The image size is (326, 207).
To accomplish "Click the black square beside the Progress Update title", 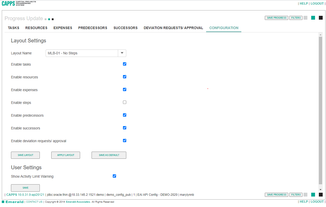I will (x=53, y=19).
